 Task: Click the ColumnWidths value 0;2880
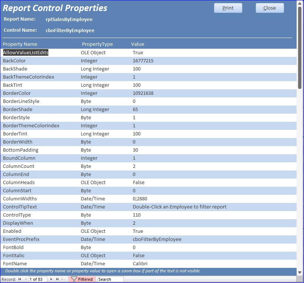point(140,199)
